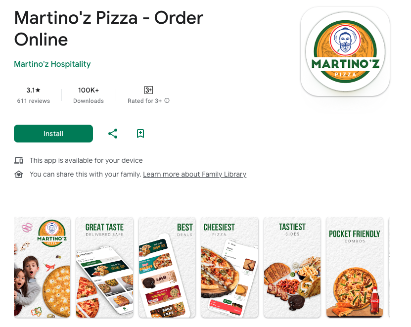Screen dimensions: 411x327
Task: View the 3.1 star rating
Action: (33, 90)
